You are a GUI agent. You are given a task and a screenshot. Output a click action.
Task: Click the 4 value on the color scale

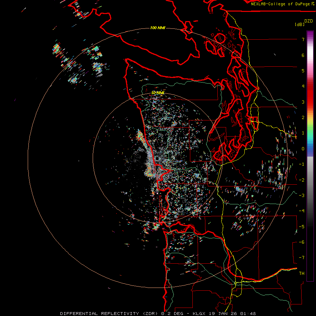pos(303,86)
